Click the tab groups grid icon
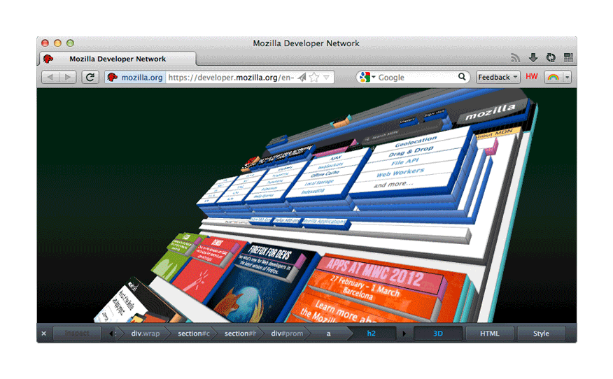Image resolution: width=613 pixels, height=379 pixels. tap(568, 59)
